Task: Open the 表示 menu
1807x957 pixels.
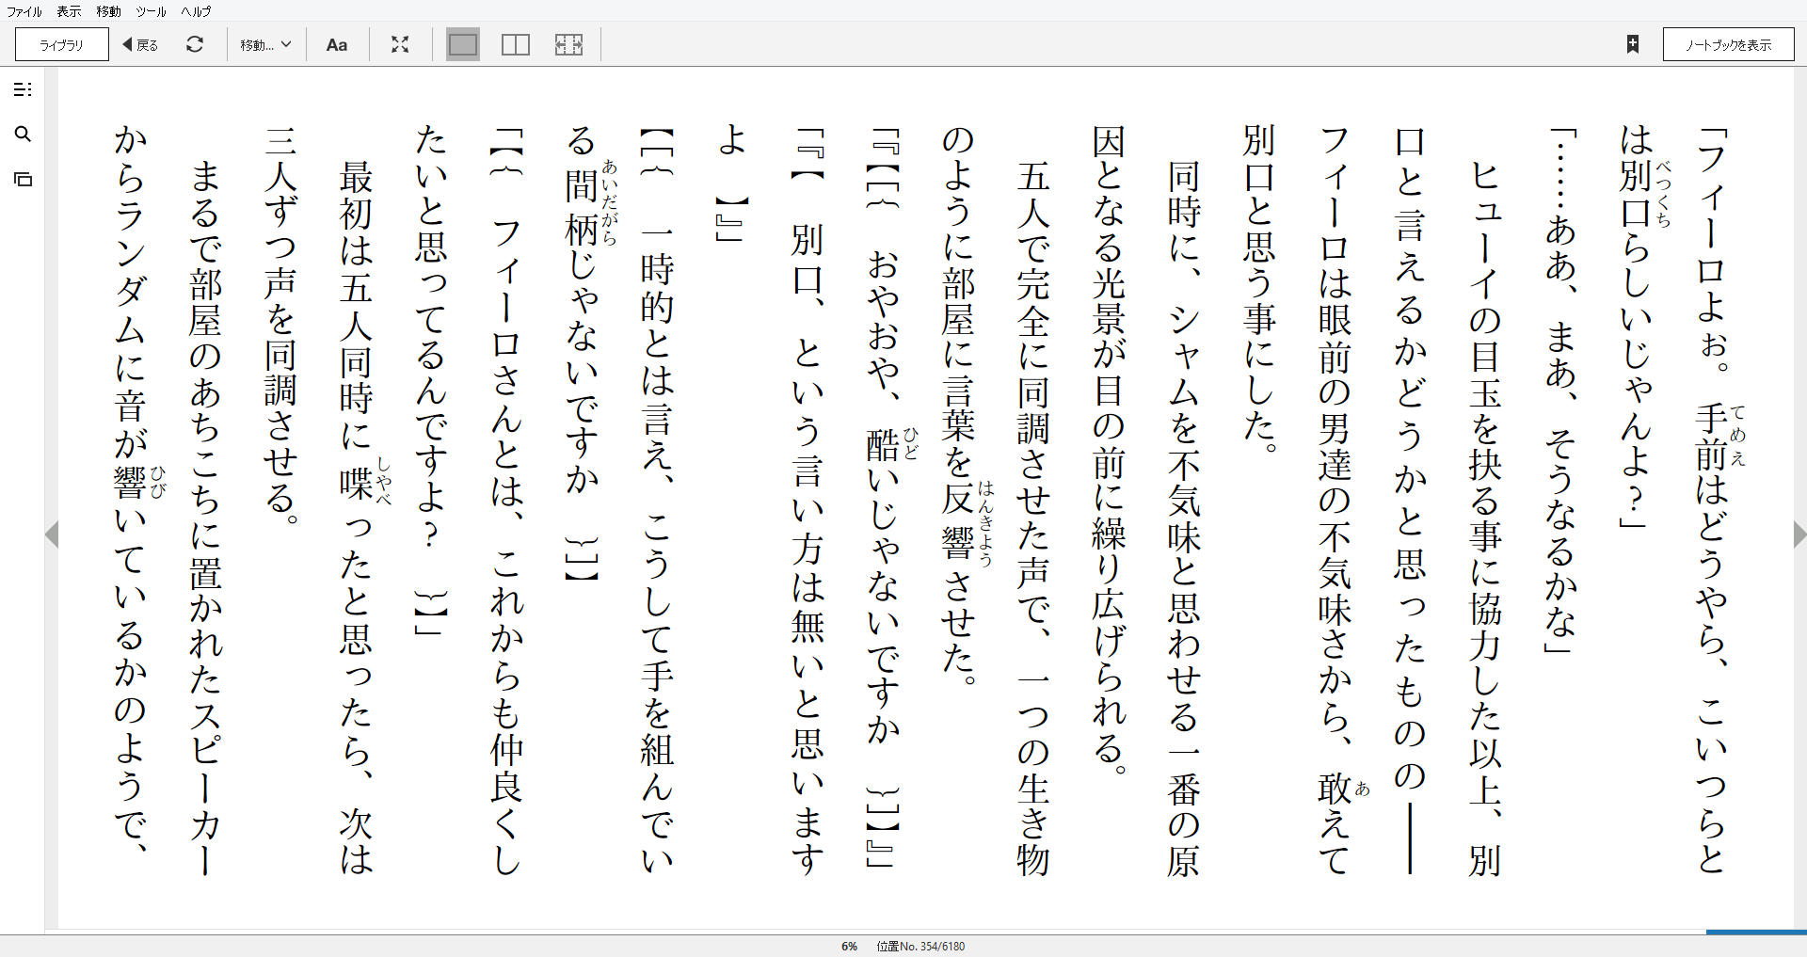Action: [x=69, y=11]
